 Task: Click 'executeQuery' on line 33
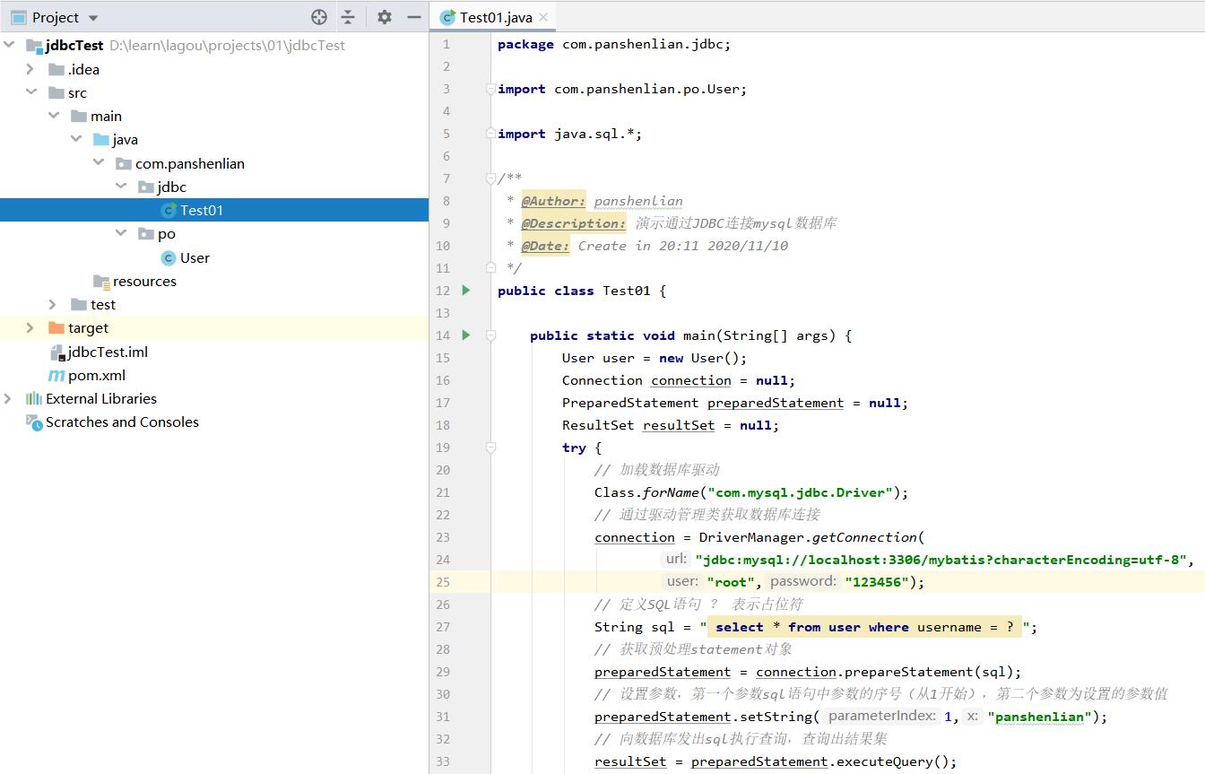[883, 761]
